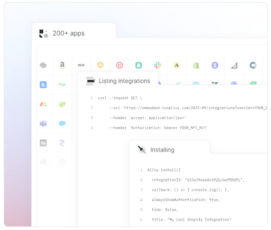Select the green bubble app icon
The image size is (271, 230).
62,104
